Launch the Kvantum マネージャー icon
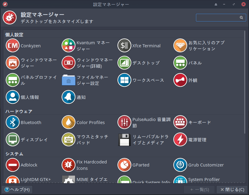Image resolution: width=249 pixels, height=195 pixels. [x=68, y=46]
